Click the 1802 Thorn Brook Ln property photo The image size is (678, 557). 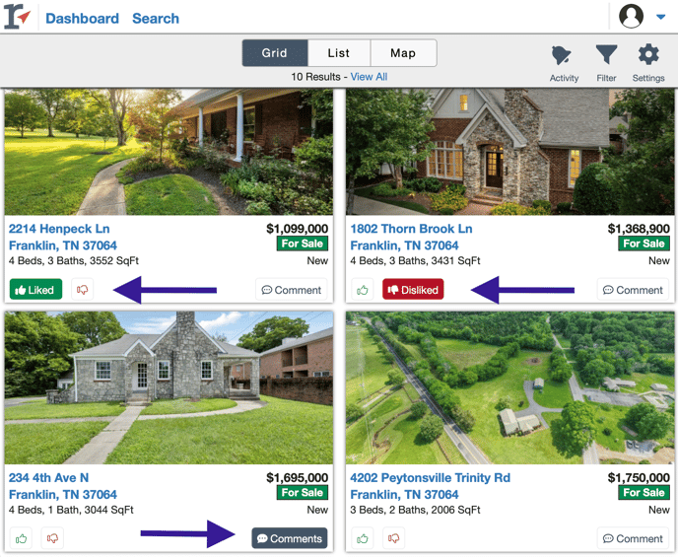(x=510, y=152)
